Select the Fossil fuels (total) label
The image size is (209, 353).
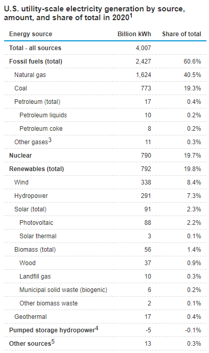pos(36,62)
